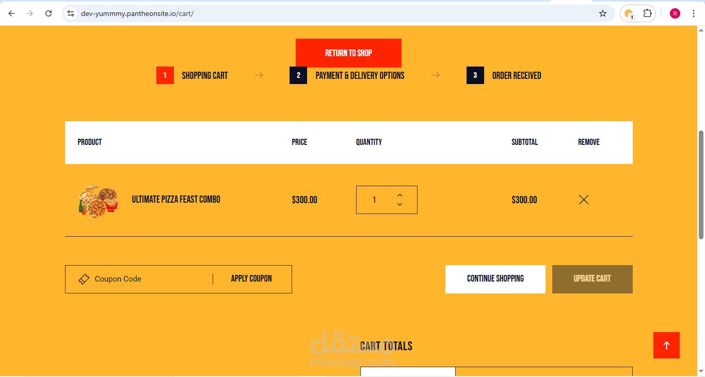Click the page vertical scrollbar
The height and width of the screenshot is (377, 705).
click(x=701, y=185)
